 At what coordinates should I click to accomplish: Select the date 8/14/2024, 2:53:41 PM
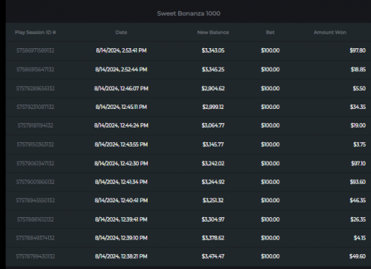pos(121,50)
